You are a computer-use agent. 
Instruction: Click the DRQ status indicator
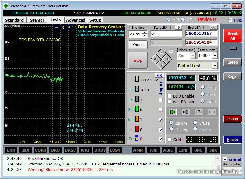(55, 150)
